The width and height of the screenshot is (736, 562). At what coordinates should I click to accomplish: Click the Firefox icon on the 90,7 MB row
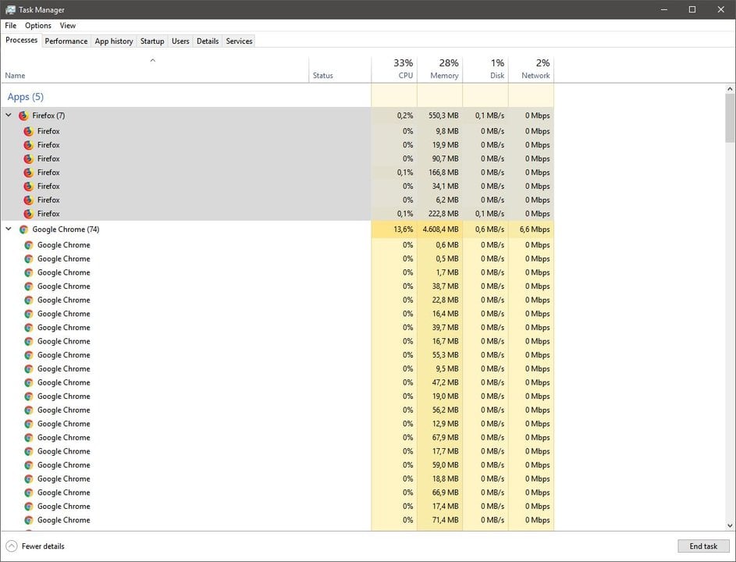pos(29,158)
